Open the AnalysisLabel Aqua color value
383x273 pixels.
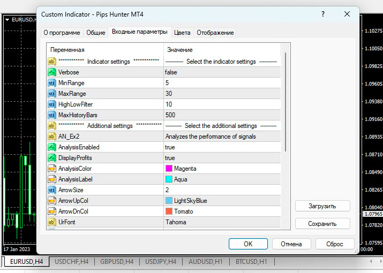181,179
